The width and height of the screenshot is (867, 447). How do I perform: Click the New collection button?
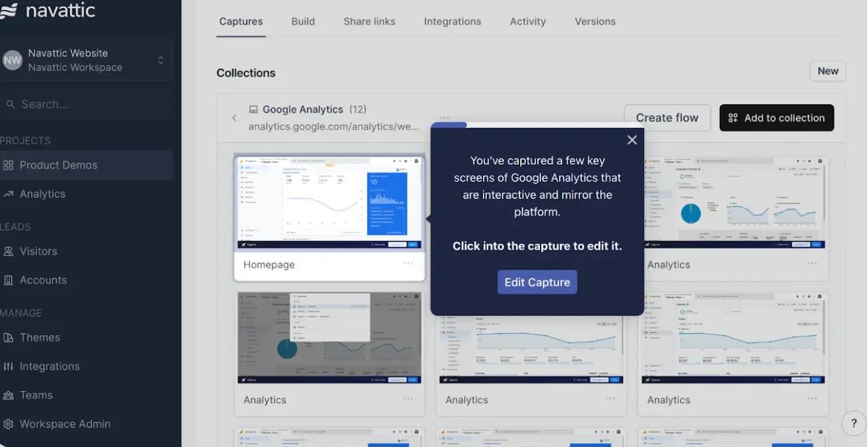pos(828,71)
